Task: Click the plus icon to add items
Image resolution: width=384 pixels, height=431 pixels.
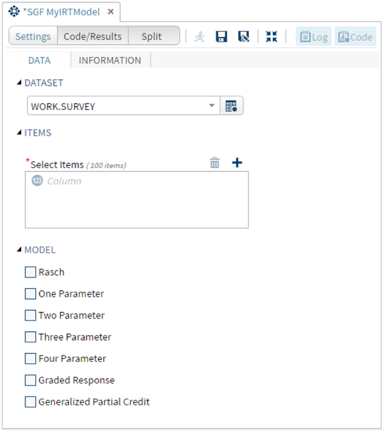Action: click(x=237, y=163)
